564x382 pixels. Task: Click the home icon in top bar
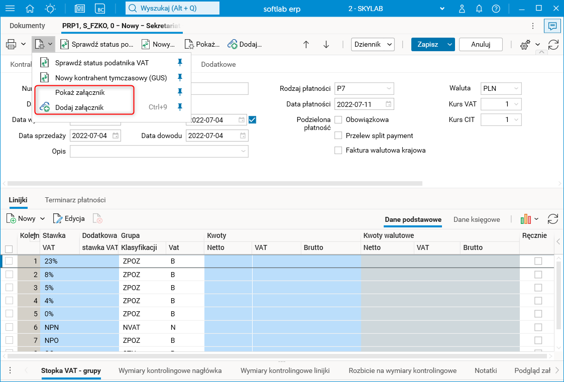[30, 9]
